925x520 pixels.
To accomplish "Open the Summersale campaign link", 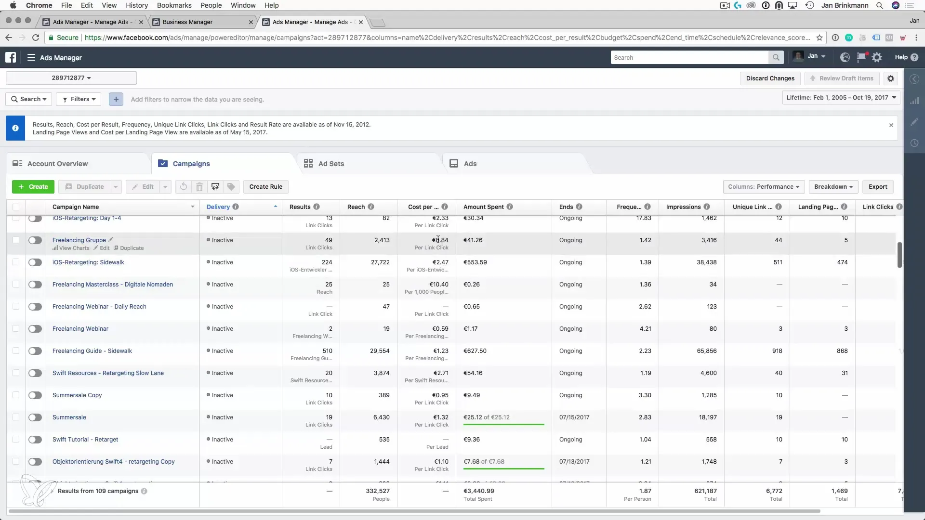I will coord(69,417).
